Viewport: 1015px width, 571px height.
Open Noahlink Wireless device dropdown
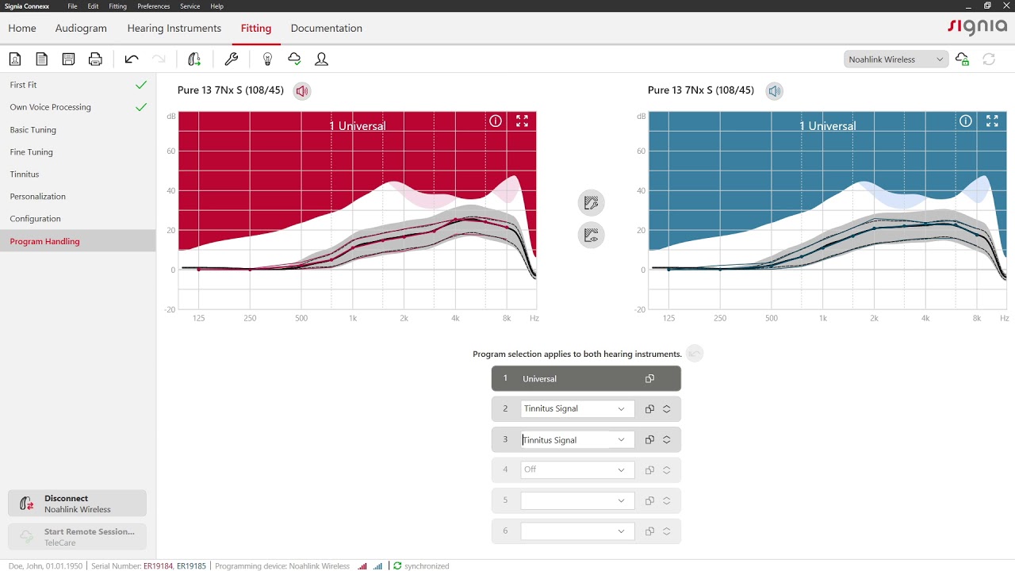pos(896,59)
